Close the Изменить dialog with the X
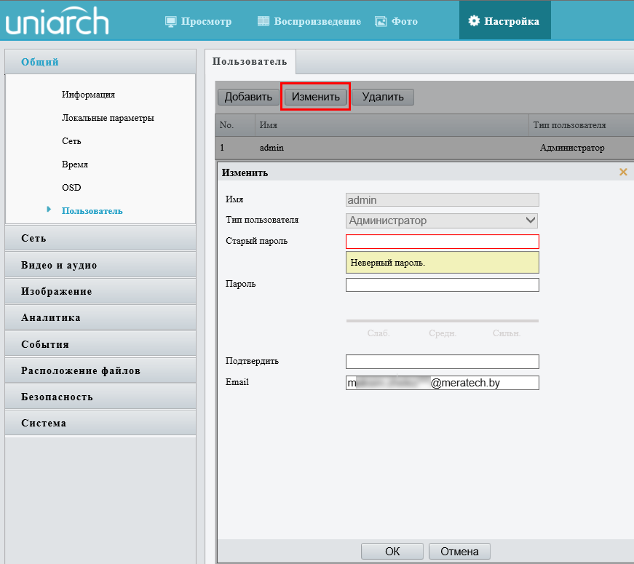This screenshot has width=634, height=564. (x=623, y=172)
